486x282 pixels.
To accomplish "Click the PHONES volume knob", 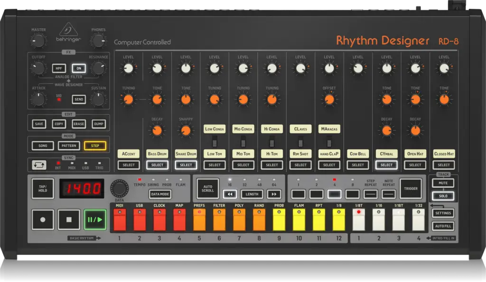I will (98, 41).
